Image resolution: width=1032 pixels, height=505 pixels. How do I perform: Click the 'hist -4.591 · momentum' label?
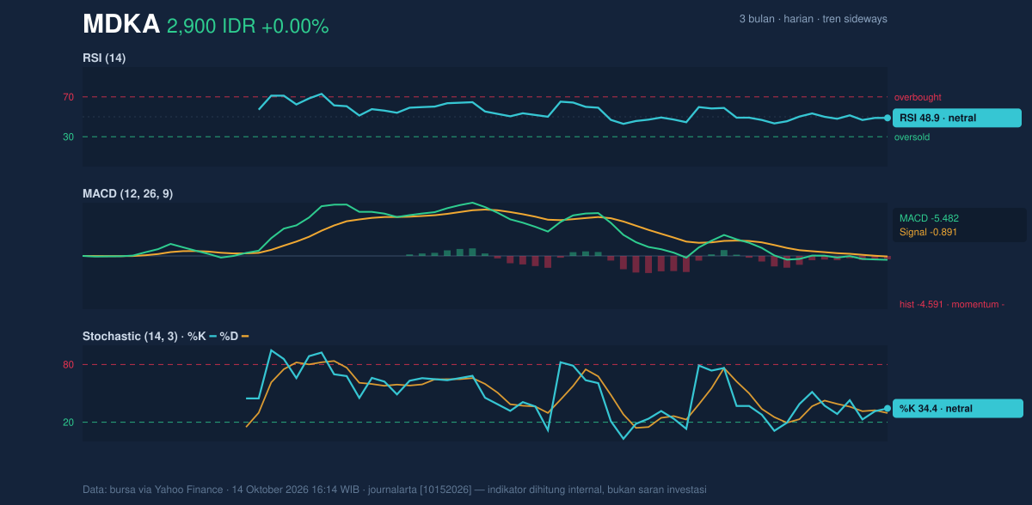952,304
